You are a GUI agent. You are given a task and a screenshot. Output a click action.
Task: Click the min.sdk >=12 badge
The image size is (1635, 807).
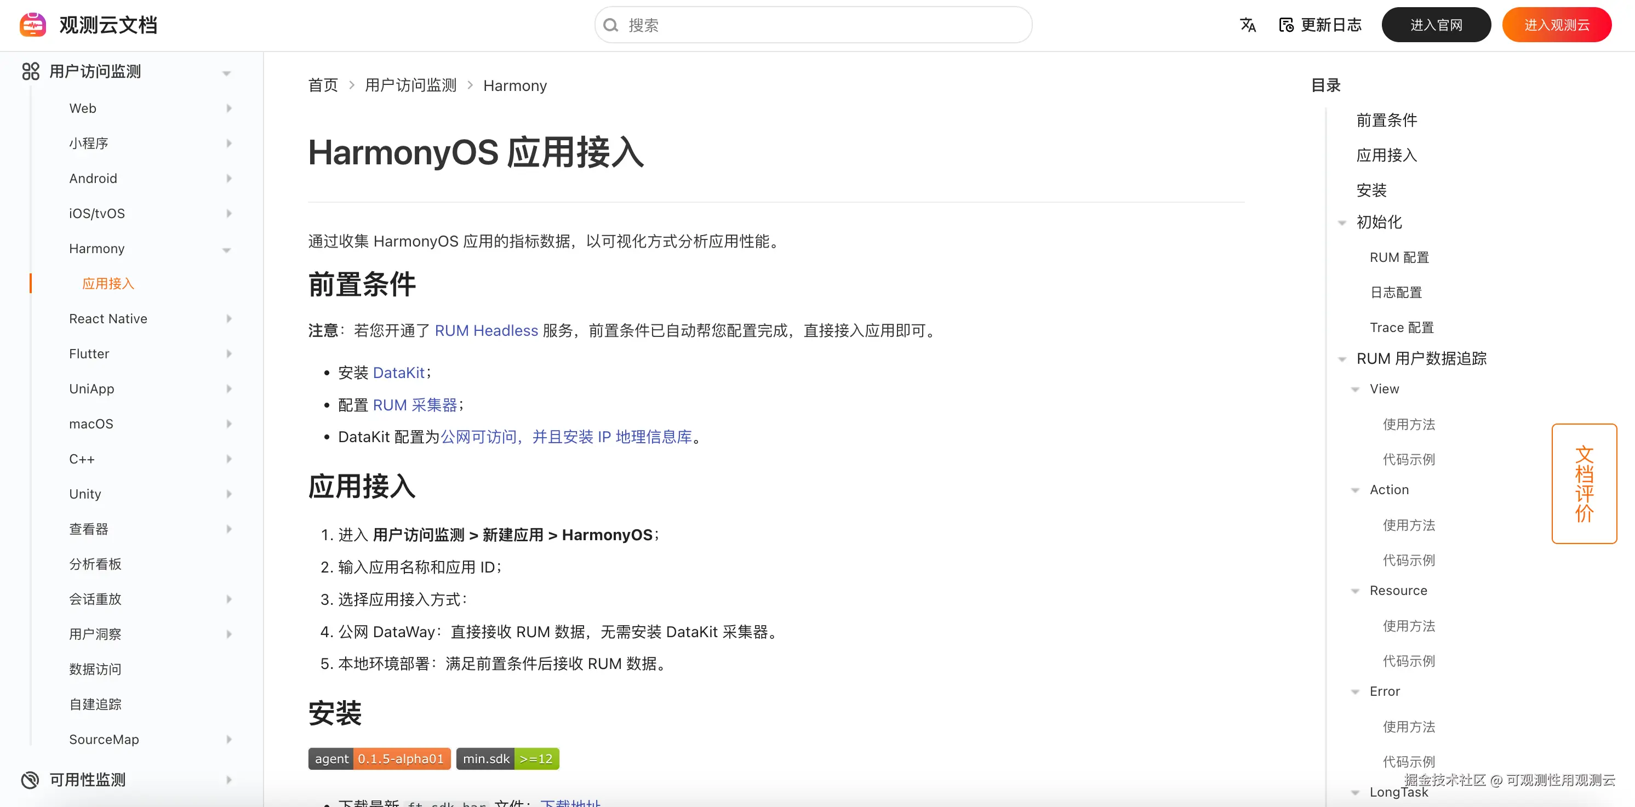tap(507, 759)
